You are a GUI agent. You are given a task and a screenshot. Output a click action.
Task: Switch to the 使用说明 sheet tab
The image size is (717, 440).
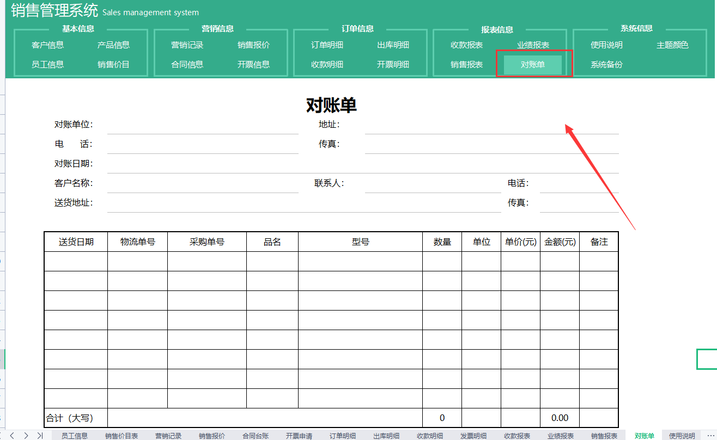click(x=683, y=435)
